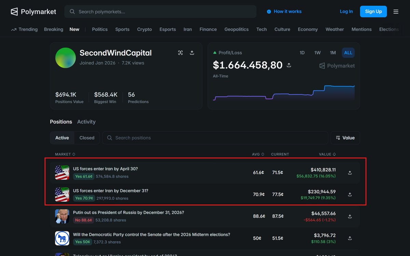Screen dimensions: 410x256
Task: Open Democratic Party Senate control market title
Action: [152, 234]
